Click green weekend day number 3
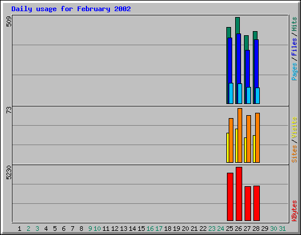Screen dimensions: 301x235 coord(37,229)
